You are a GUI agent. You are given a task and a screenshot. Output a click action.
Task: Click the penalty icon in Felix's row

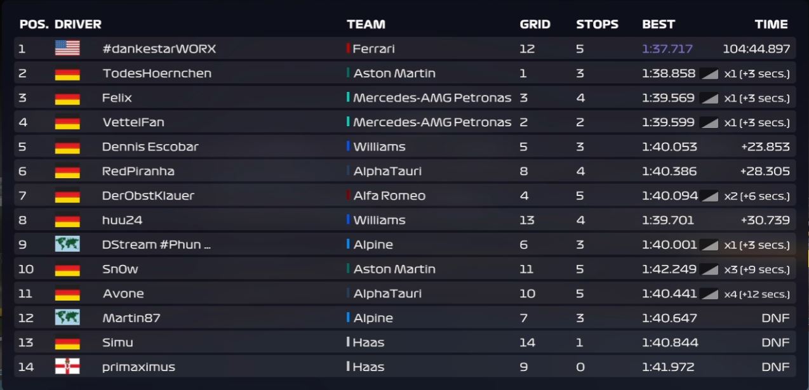(x=709, y=98)
